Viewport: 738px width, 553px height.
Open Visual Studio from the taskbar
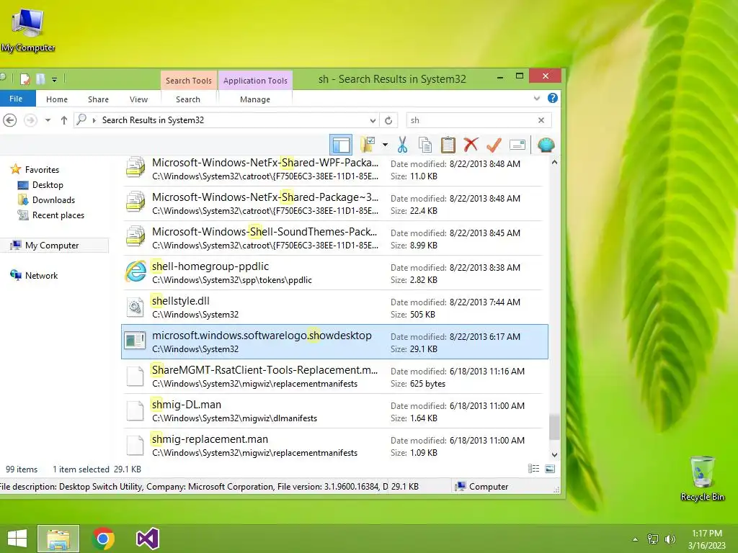coord(147,539)
